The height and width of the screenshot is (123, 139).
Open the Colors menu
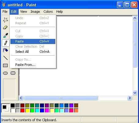48,12
